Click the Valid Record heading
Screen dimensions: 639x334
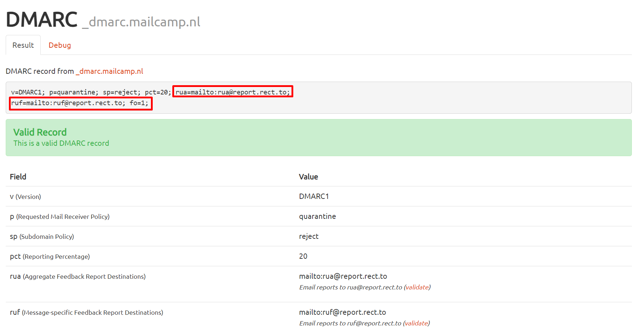[40, 132]
